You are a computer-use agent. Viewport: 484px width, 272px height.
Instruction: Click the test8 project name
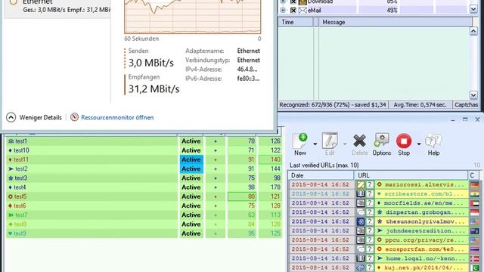20,224
